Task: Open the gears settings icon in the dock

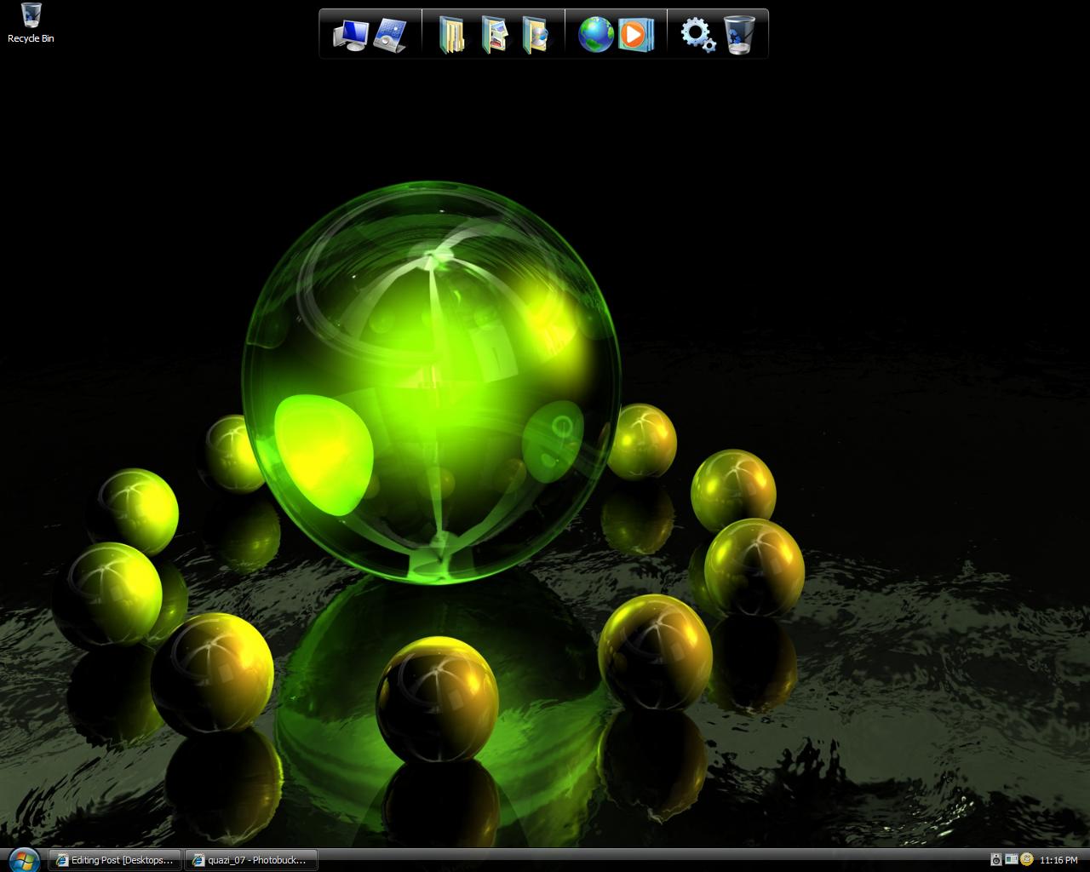Action: 697,35
